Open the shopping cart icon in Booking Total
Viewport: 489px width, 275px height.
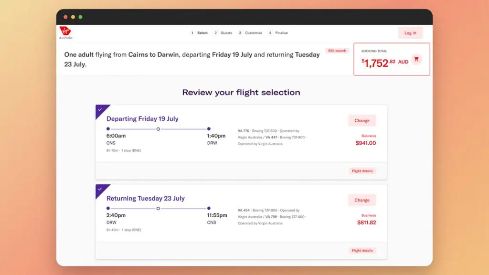click(416, 59)
